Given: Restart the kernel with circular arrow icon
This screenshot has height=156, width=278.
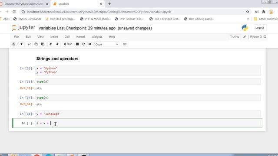Looking at the screenshot, I should click(x=84, y=44).
